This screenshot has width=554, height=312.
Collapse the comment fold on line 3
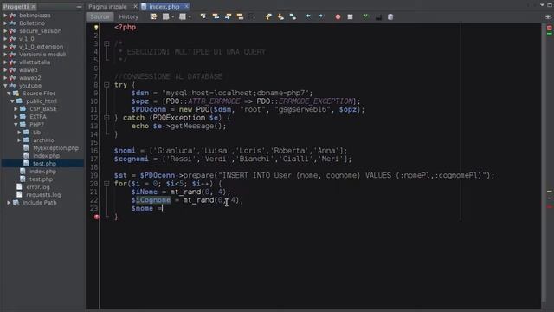106,43
